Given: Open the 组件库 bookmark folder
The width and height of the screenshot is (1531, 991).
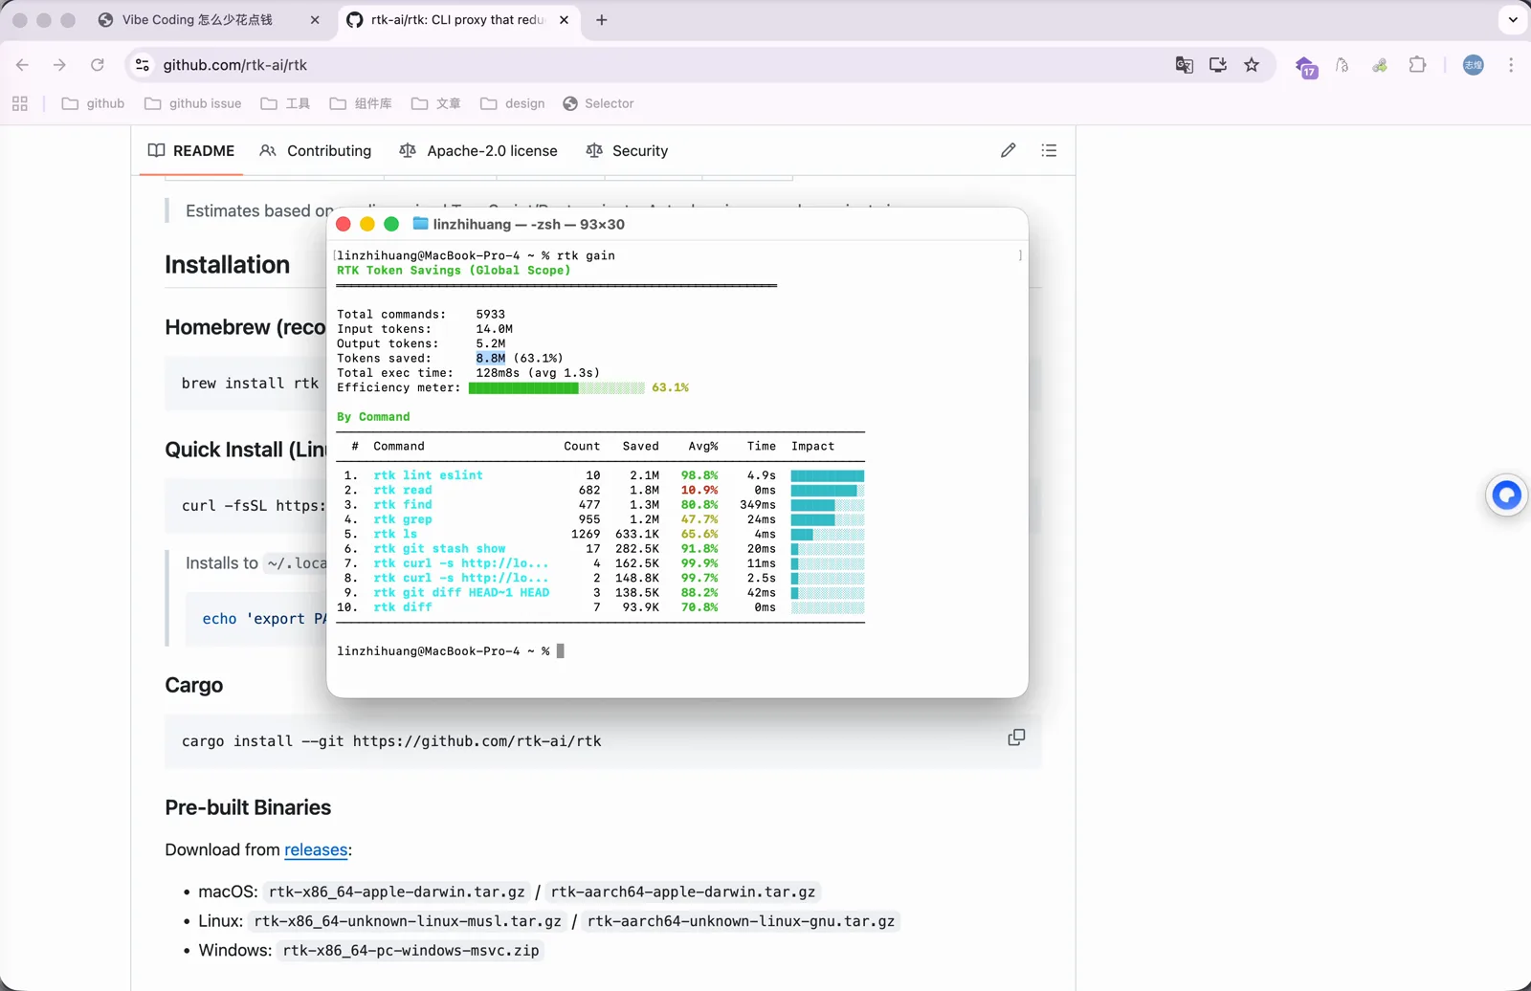Looking at the screenshot, I should 361,103.
